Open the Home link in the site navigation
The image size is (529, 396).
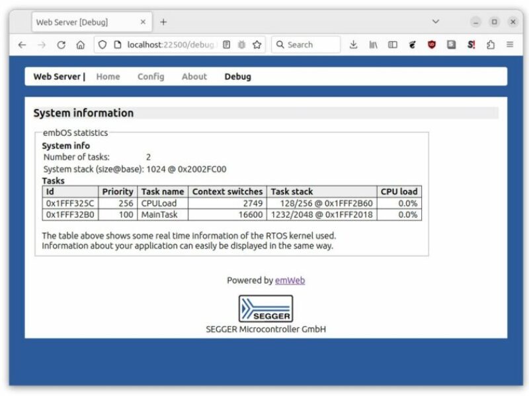click(108, 77)
